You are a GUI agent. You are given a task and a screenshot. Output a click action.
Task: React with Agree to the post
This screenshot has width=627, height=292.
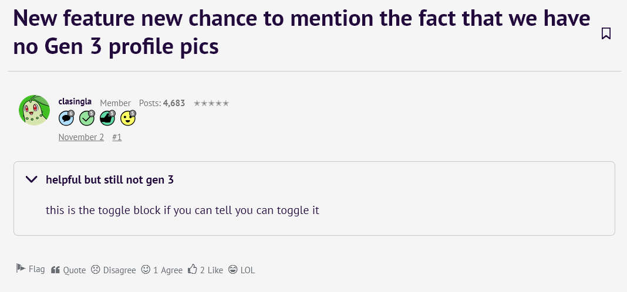(x=162, y=270)
